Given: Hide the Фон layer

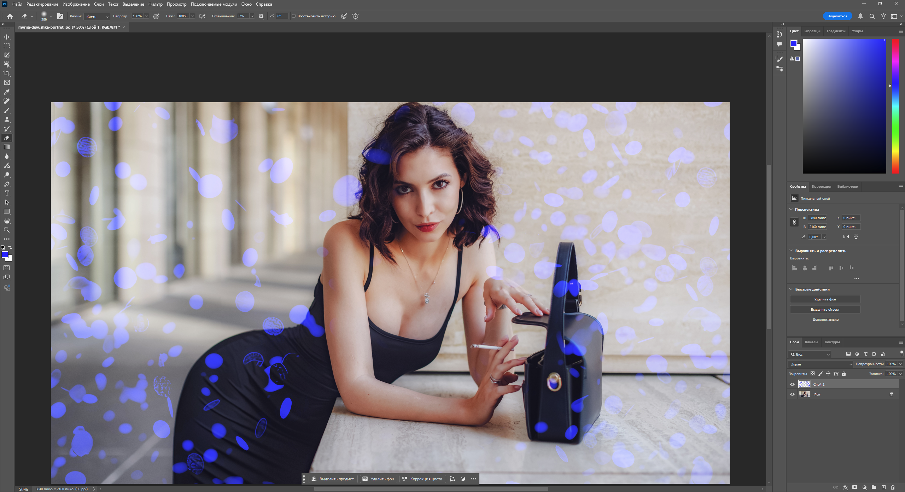Looking at the screenshot, I should [792, 394].
